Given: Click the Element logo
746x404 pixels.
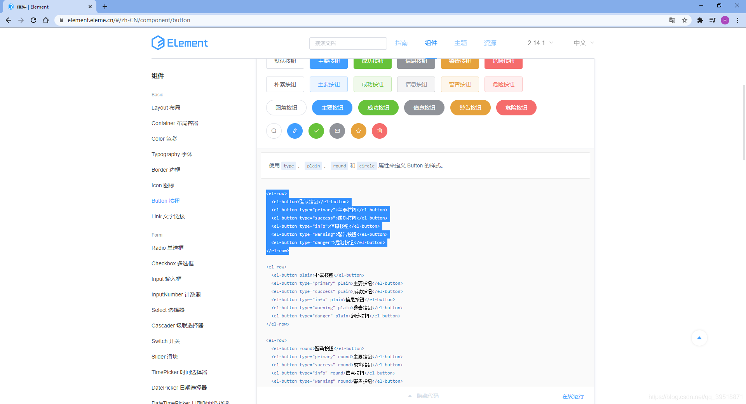Looking at the screenshot, I should coord(180,43).
